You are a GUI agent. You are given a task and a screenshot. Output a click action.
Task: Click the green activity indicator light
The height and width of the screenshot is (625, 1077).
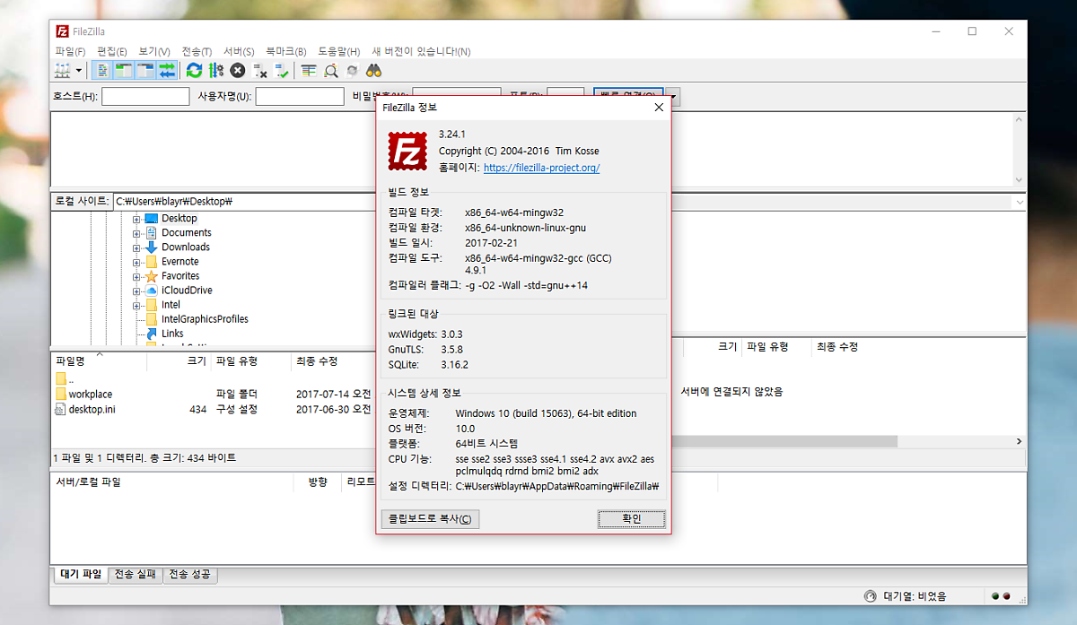tap(995, 596)
